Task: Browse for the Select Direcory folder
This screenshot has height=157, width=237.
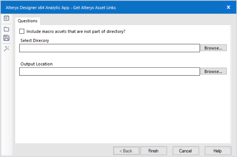Action: click(213, 48)
